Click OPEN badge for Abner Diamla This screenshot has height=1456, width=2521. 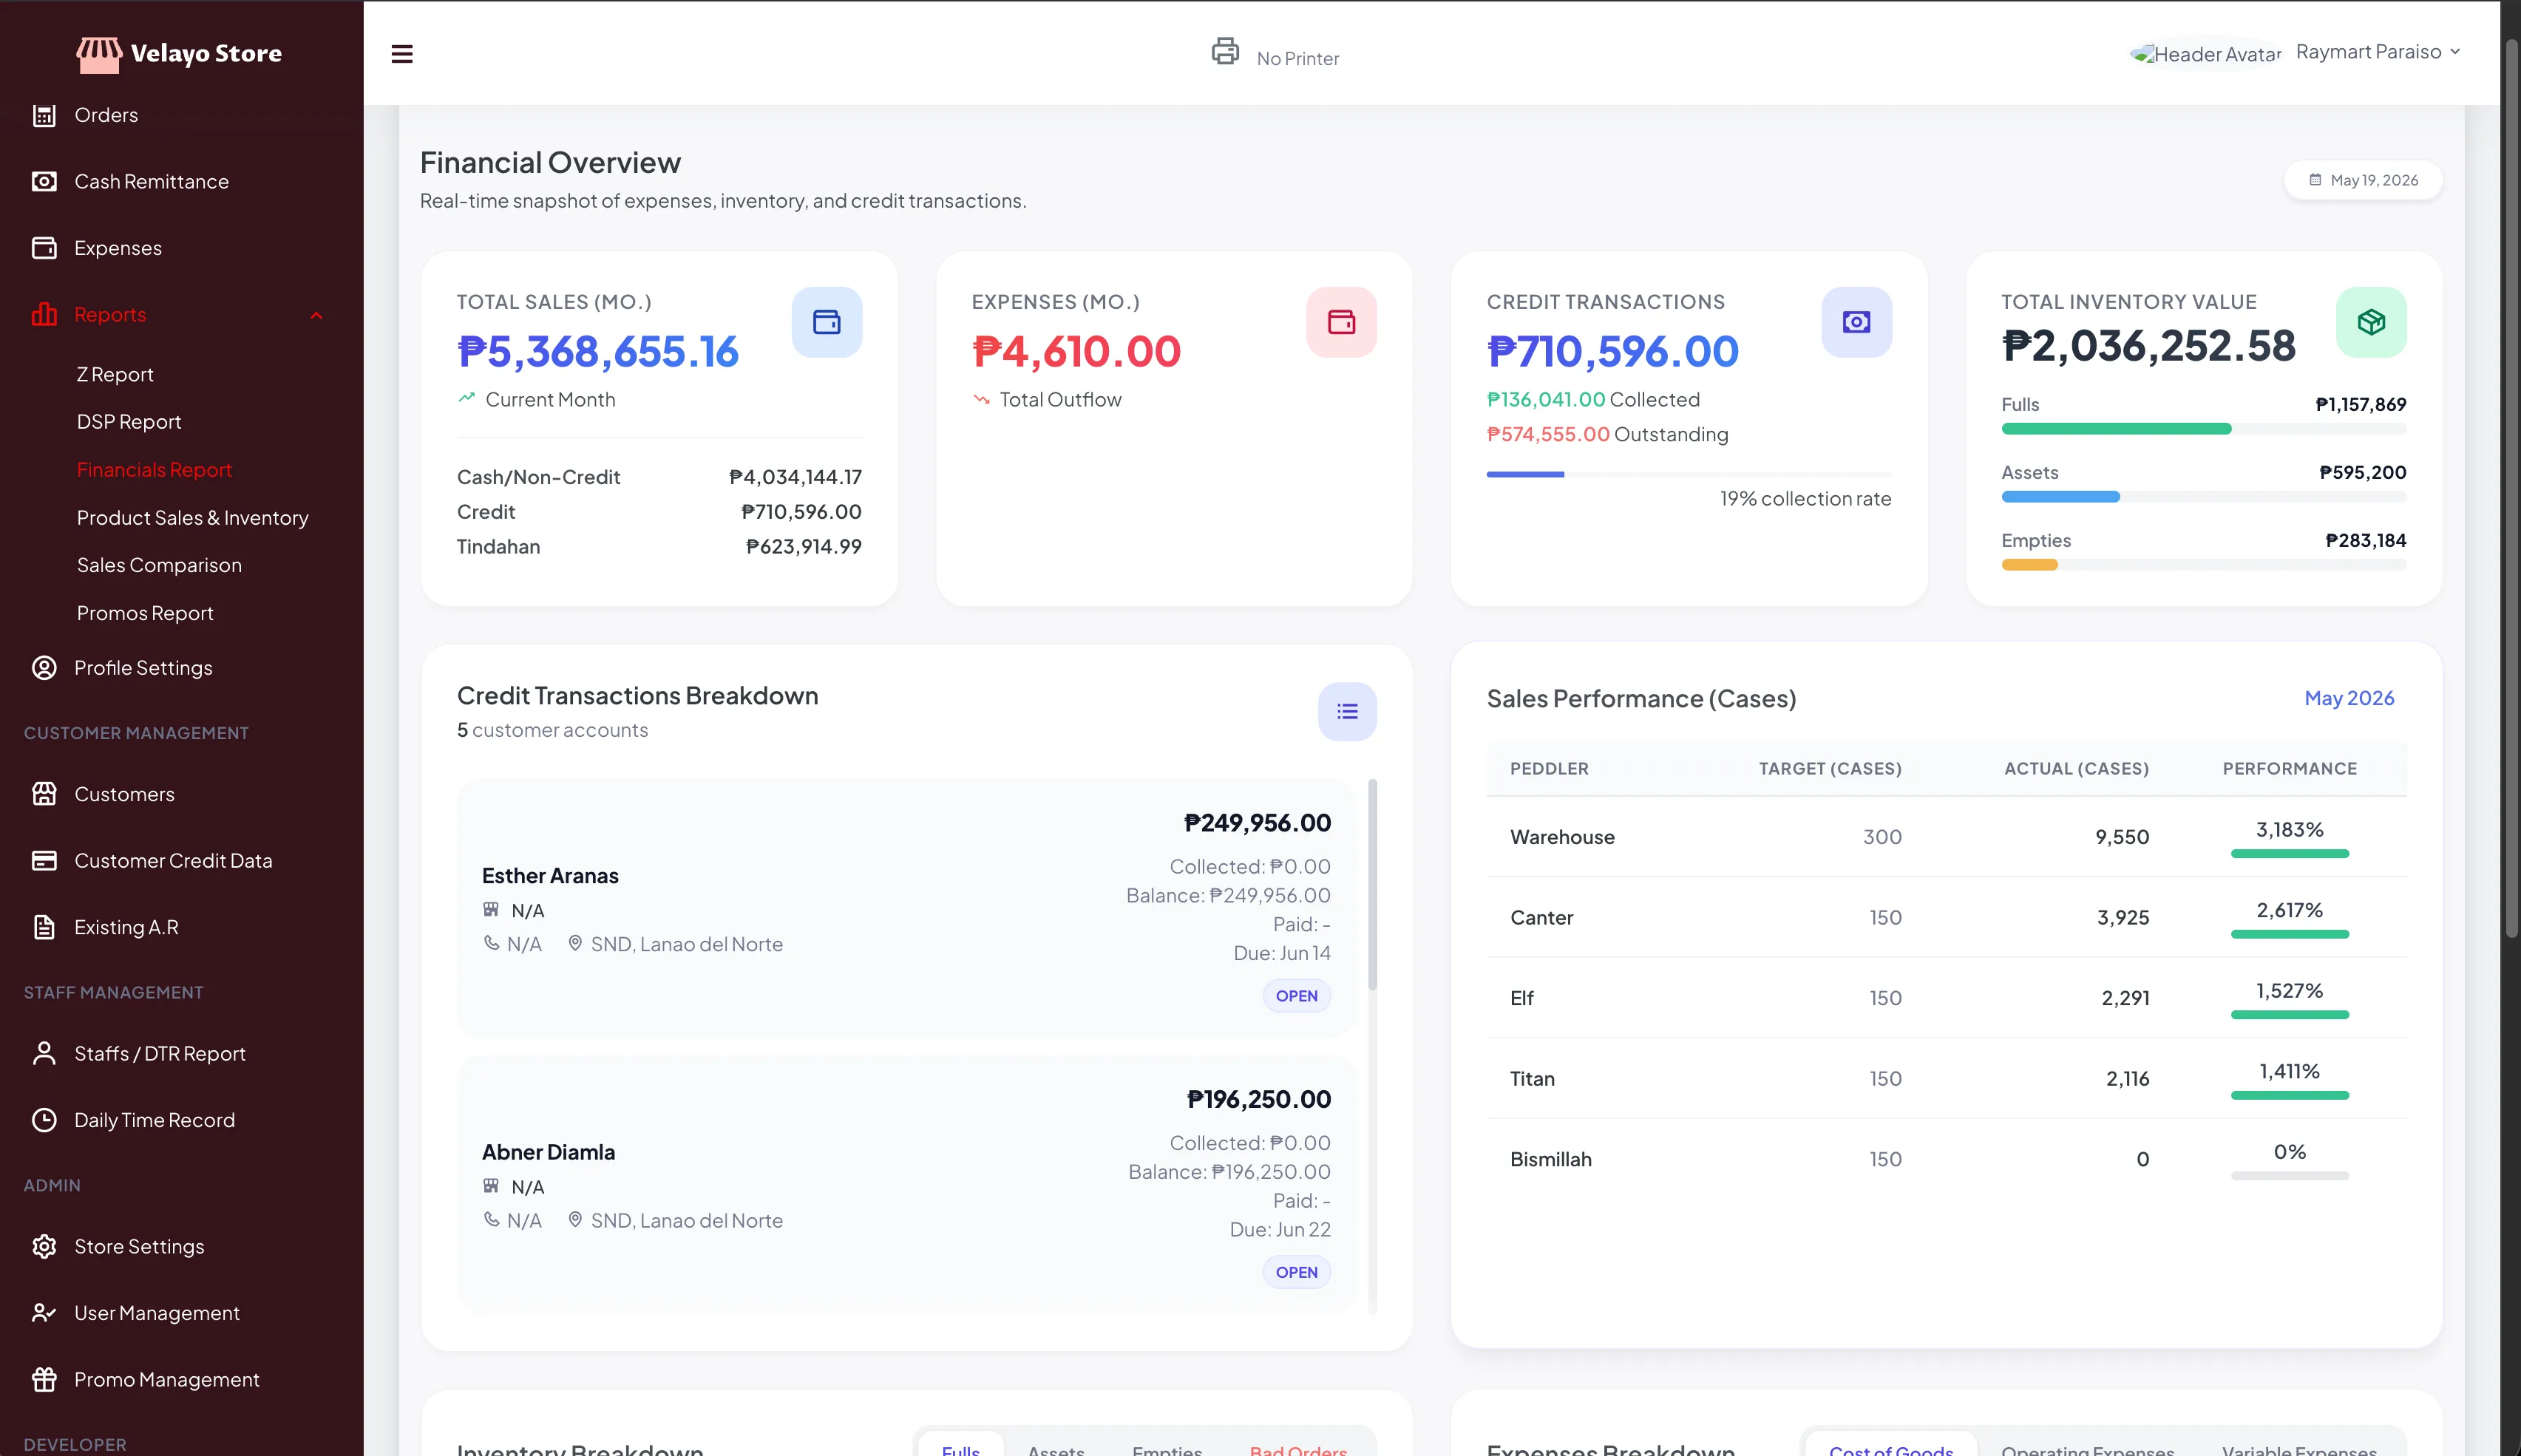(1296, 1271)
